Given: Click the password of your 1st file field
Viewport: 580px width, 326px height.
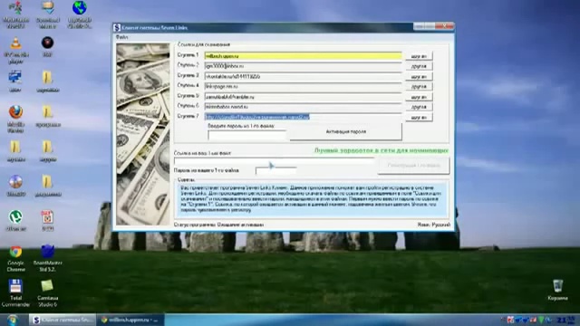Looking at the screenshot, I should 275,170.
